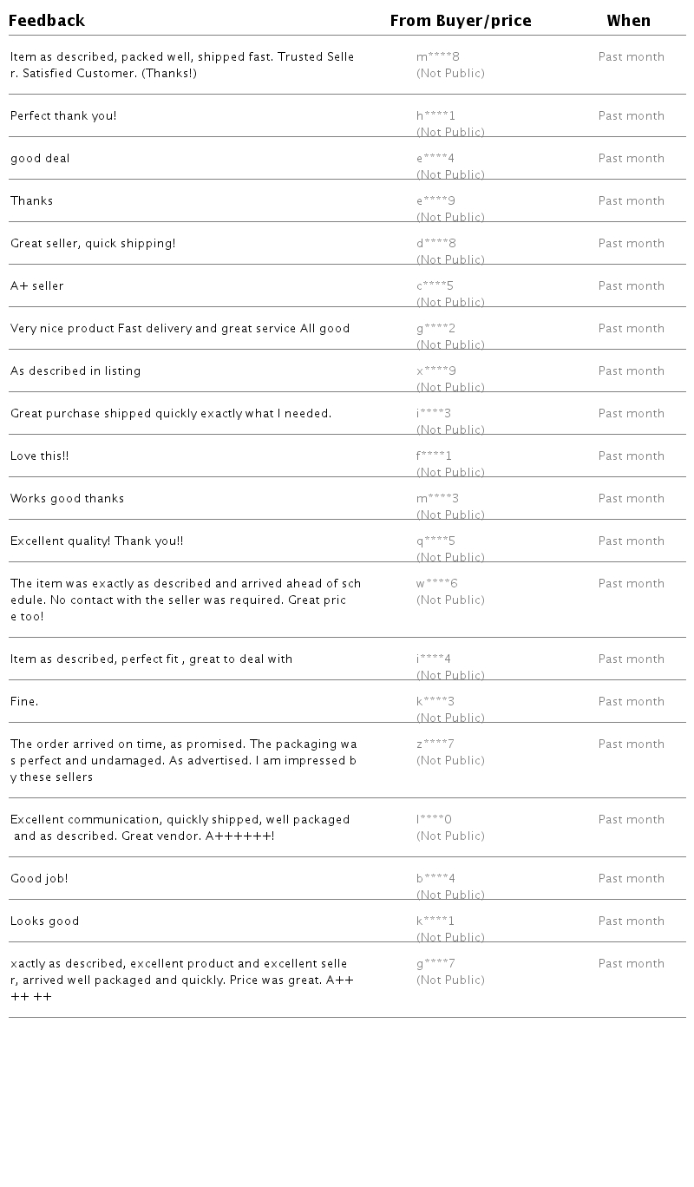Click the 'A+ seller' feedback comment
The height and width of the screenshot is (1187, 694).
click(x=37, y=286)
